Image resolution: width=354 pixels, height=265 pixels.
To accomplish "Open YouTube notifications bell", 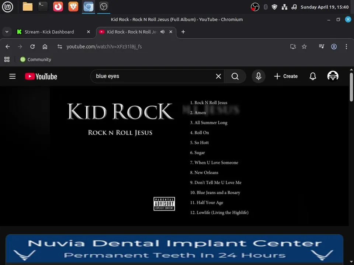I will tap(313, 77).
